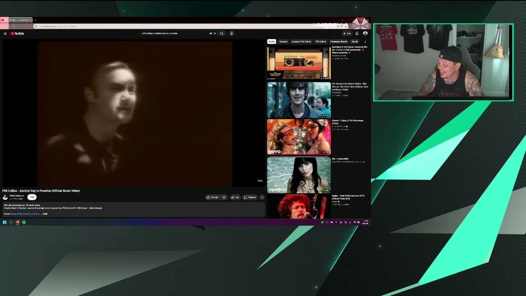
Task: Click the video title 'Another Day In Paradise'
Action: pos(41,191)
